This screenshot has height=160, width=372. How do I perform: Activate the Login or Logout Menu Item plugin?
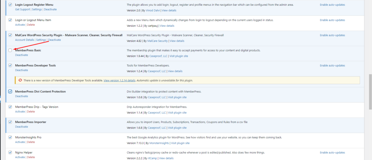(20, 25)
